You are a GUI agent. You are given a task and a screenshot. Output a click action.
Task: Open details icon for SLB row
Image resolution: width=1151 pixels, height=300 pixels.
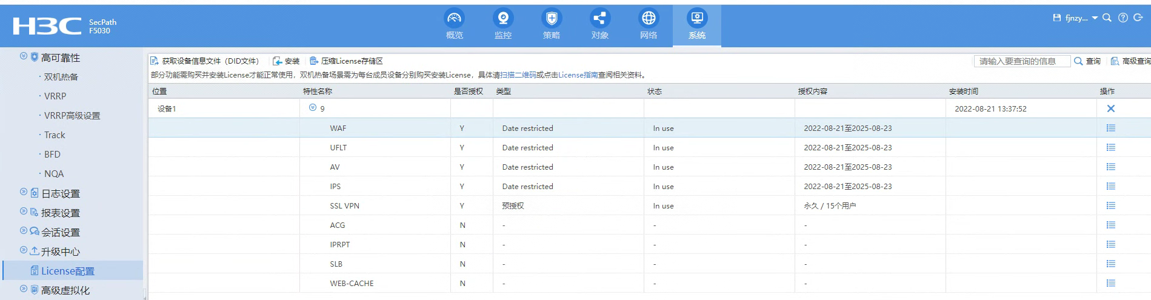point(1110,264)
